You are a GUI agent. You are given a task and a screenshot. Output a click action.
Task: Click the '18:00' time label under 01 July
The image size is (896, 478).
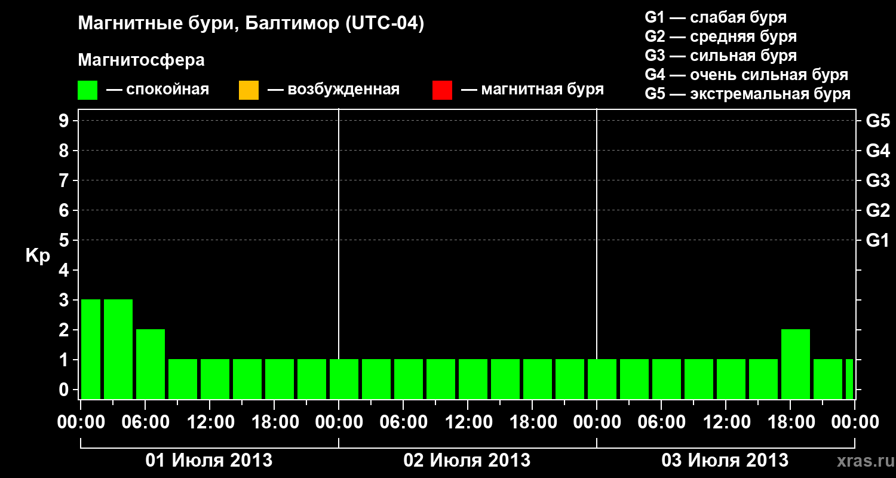coord(275,422)
